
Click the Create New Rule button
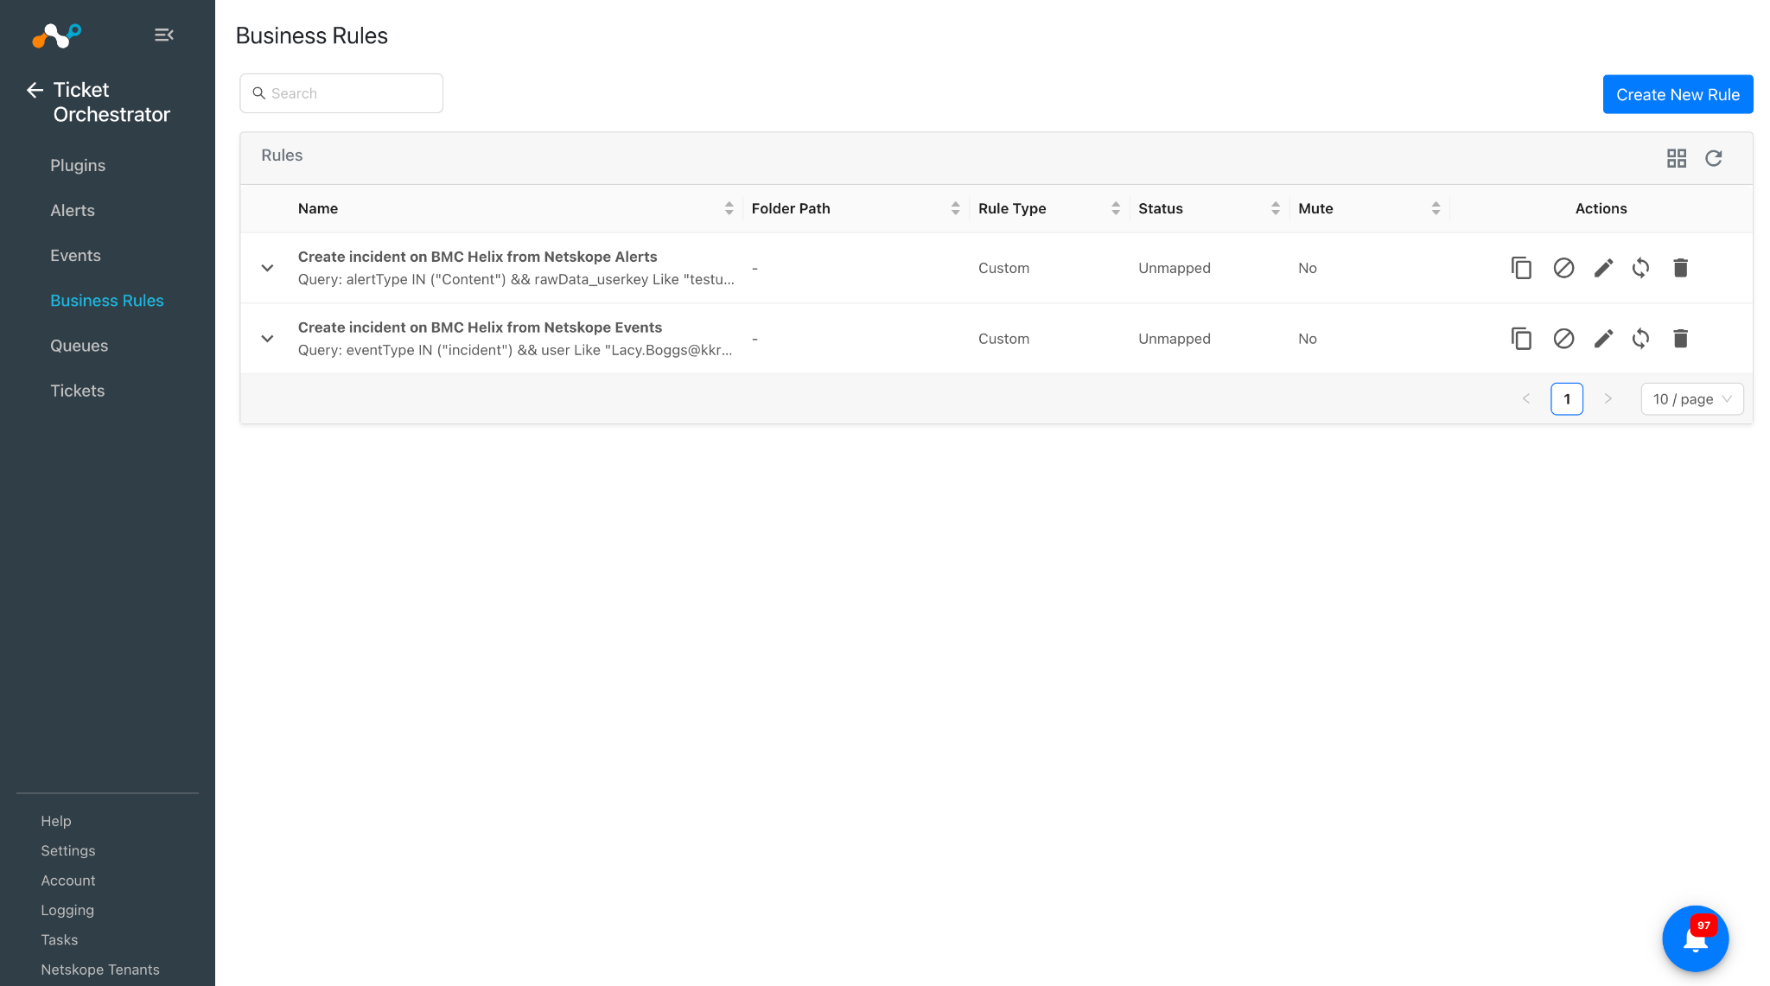(x=1678, y=94)
